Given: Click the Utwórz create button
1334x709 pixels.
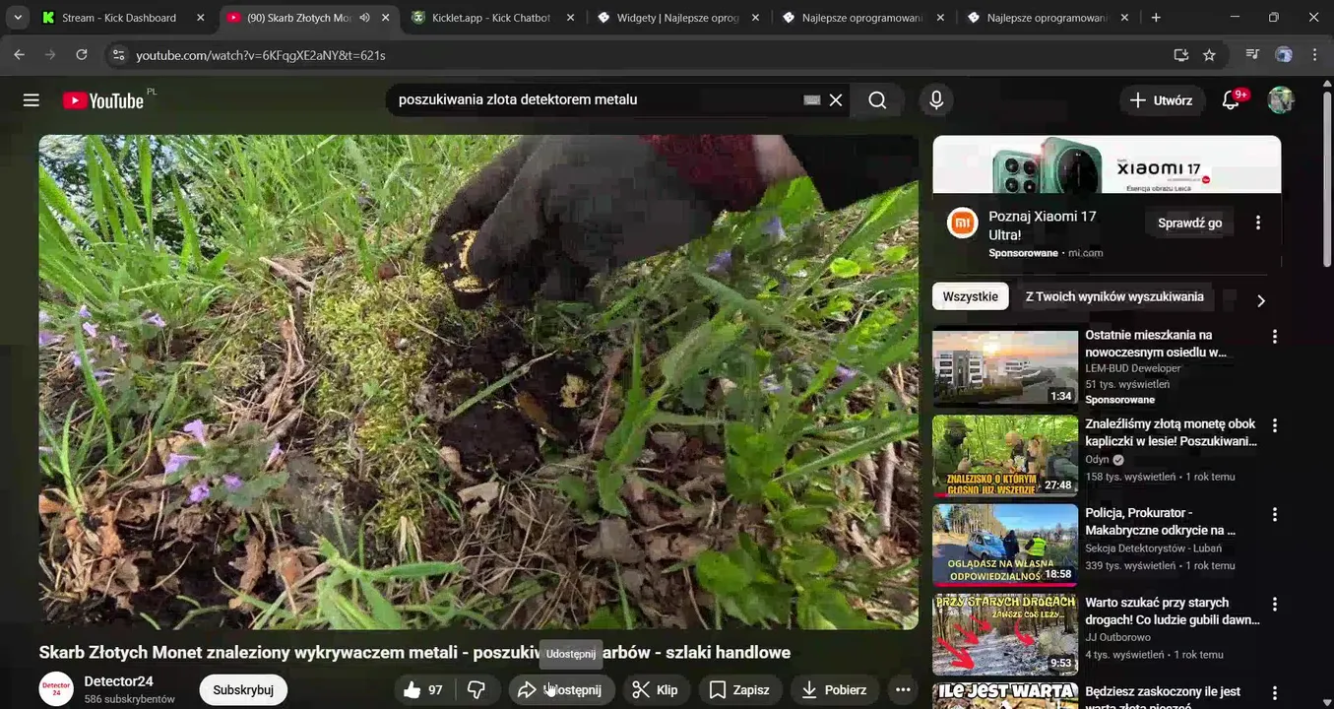Looking at the screenshot, I should (x=1162, y=100).
